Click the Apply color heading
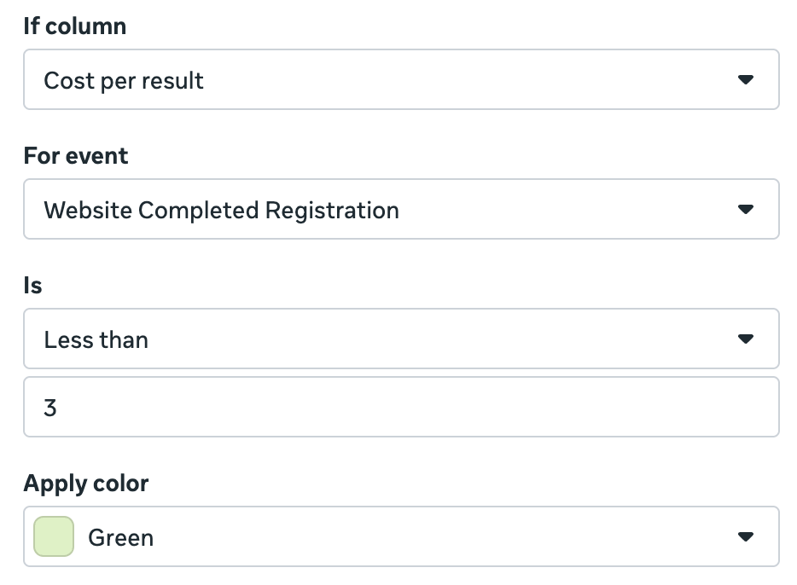 pyautogui.click(x=85, y=483)
